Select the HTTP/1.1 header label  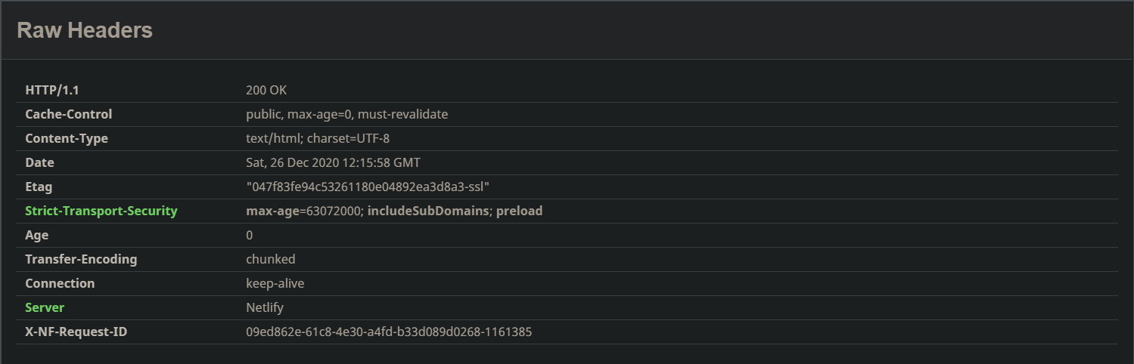pos(52,91)
